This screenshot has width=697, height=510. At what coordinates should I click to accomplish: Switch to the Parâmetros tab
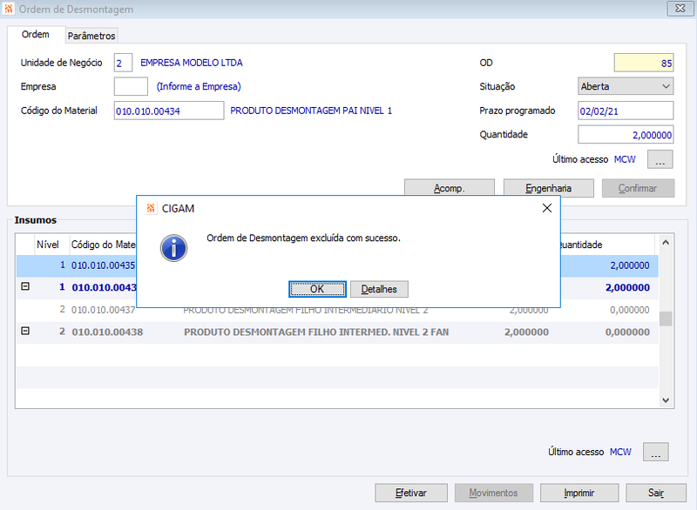[x=91, y=36]
